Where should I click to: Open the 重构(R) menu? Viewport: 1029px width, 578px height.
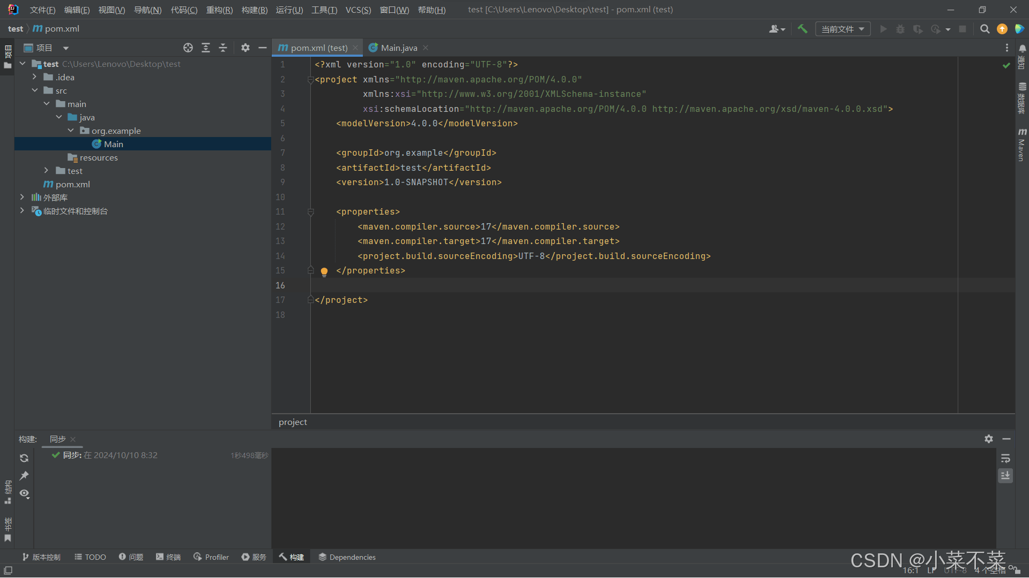click(219, 10)
